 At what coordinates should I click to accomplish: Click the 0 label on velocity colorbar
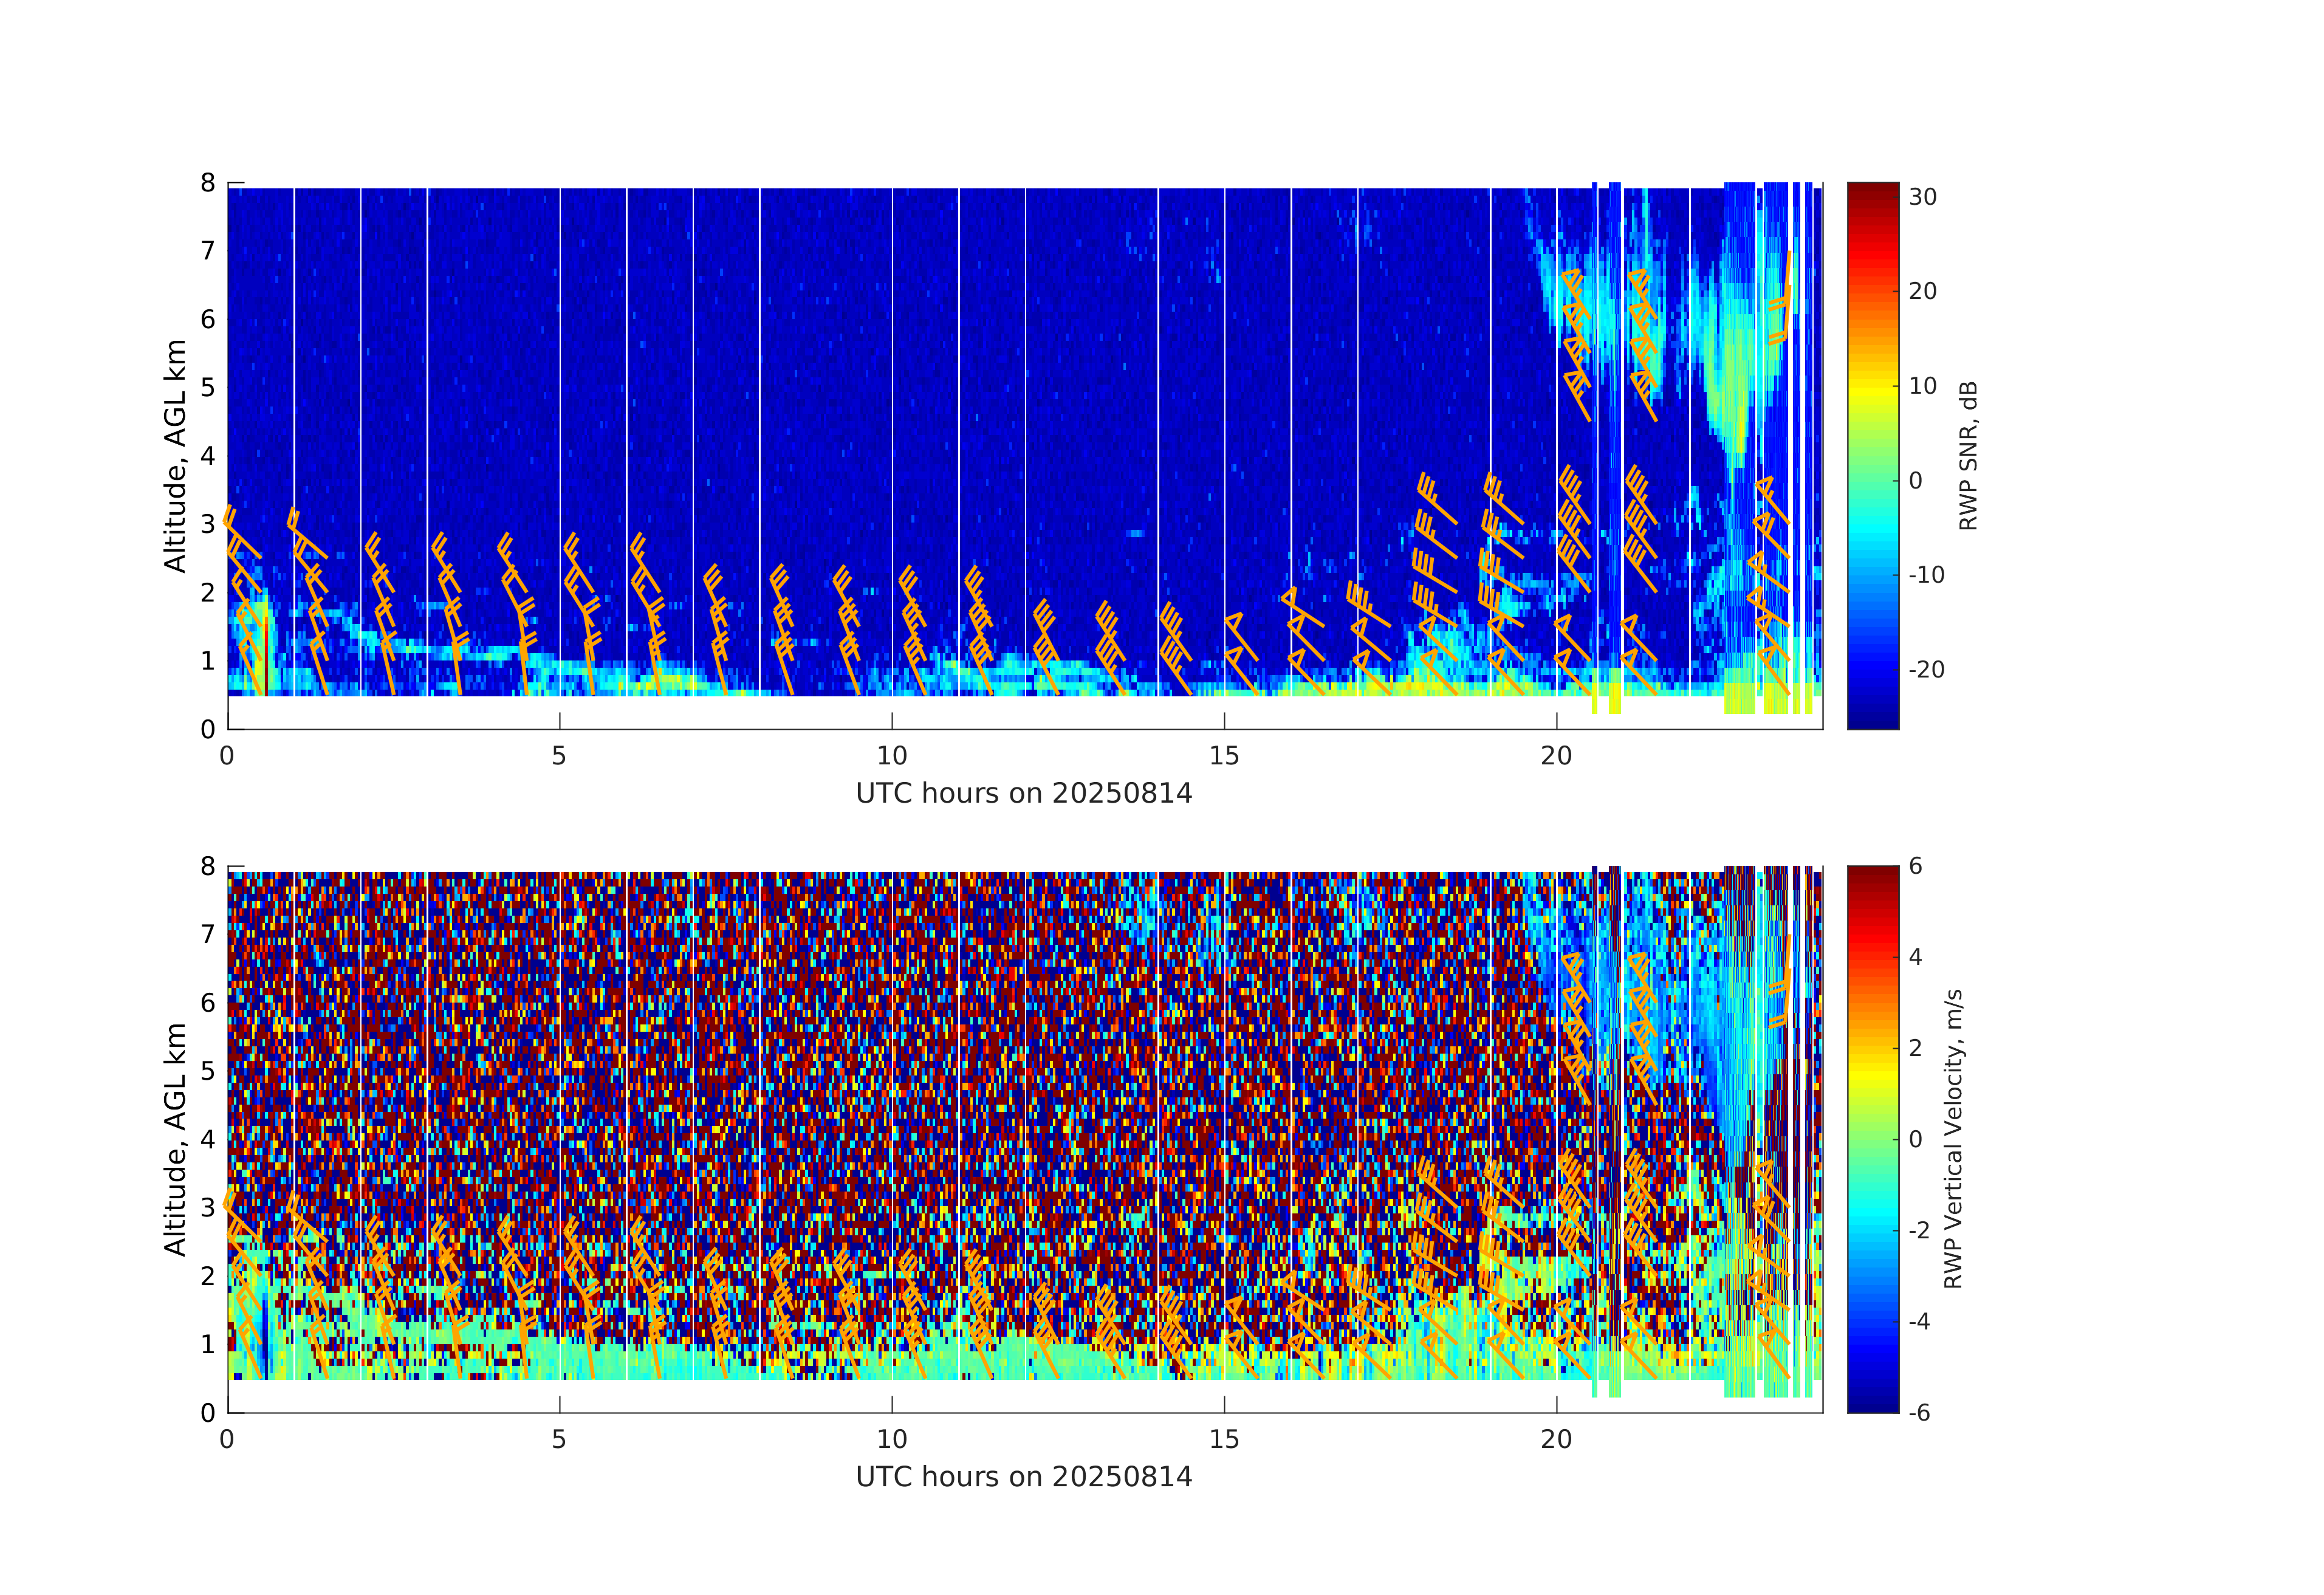[1915, 1139]
